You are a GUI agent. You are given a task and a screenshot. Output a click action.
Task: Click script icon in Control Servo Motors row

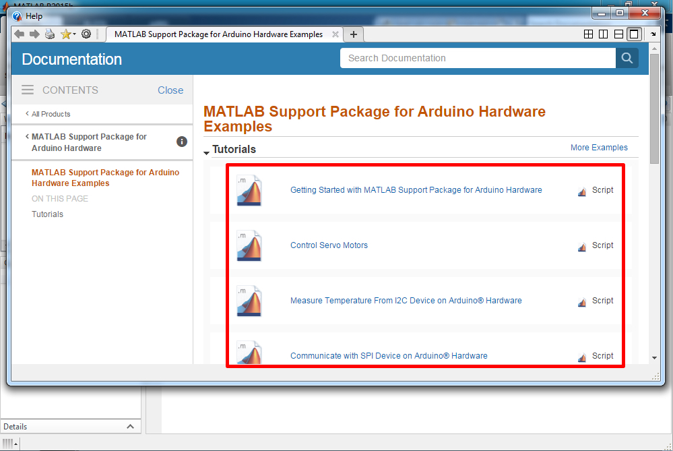[582, 247]
